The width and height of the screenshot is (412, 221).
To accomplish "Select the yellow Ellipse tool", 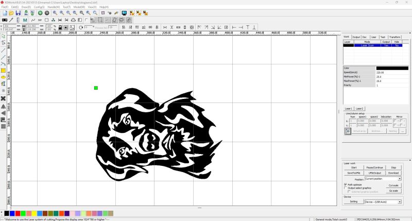I will (3, 77).
